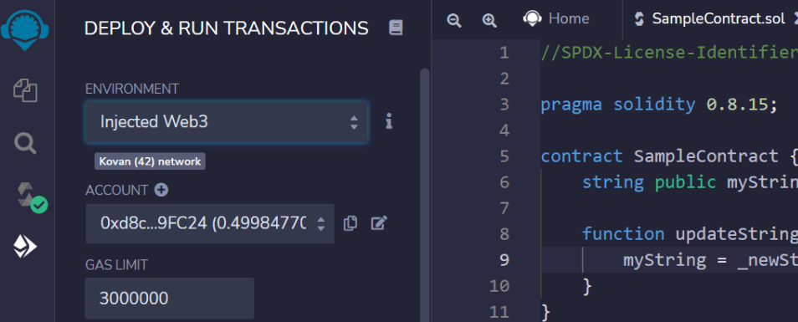Click the plus icon beside ACCOUNT

[x=161, y=190]
